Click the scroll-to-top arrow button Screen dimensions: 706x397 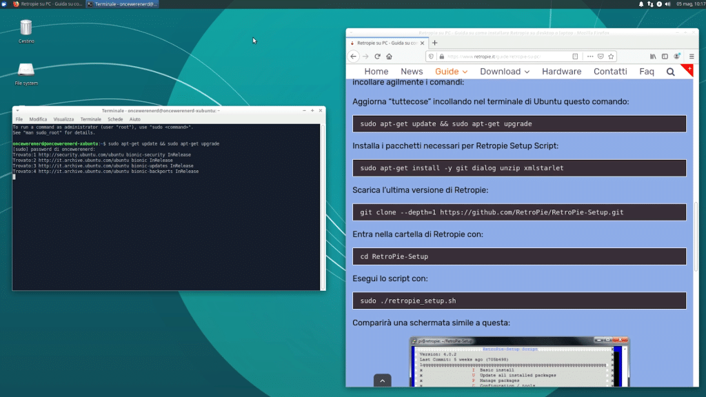[382, 380]
